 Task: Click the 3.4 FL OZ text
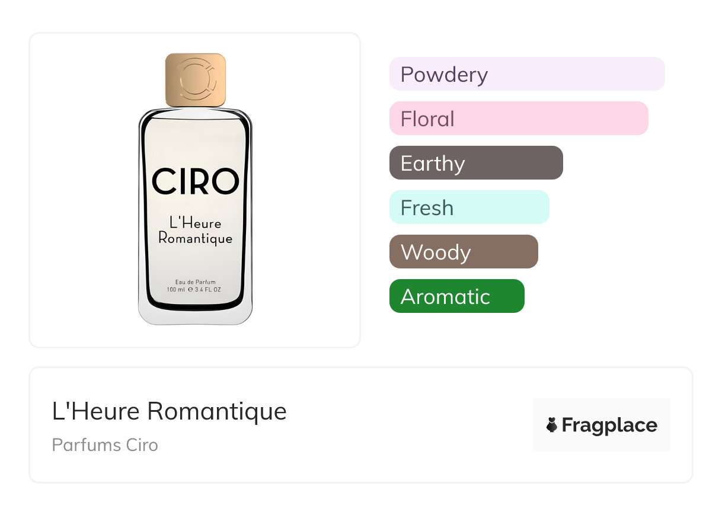point(209,290)
